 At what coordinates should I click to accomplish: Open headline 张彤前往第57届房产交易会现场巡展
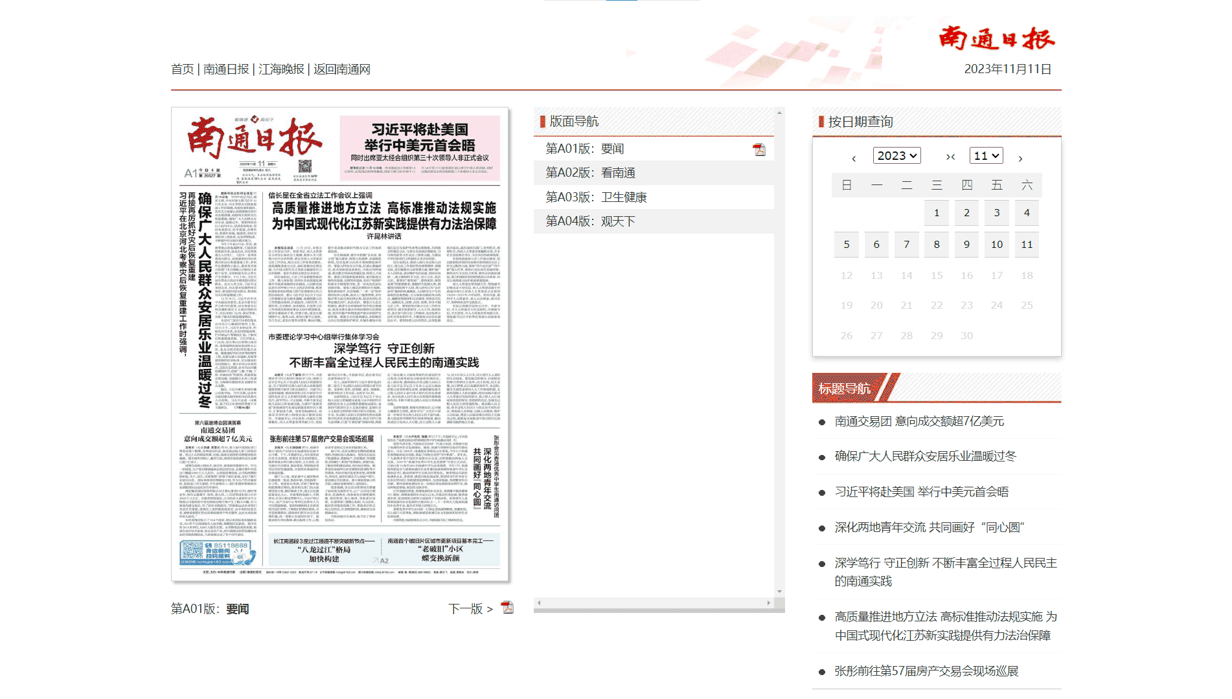click(x=926, y=671)
